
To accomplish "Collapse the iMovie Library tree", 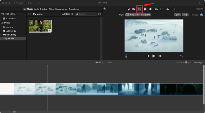I will pos(1,35).
